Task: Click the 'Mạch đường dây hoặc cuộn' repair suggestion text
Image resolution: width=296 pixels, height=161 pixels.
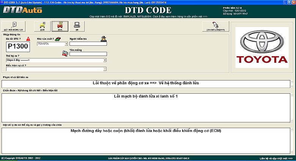Action: click(146, 130)
